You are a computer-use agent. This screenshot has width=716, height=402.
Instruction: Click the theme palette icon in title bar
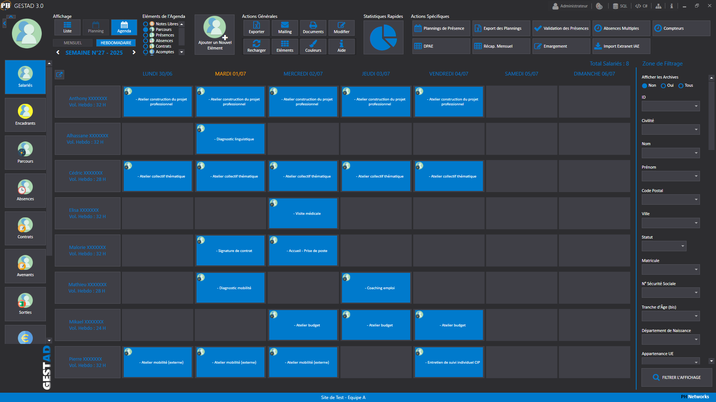point(599,6)
